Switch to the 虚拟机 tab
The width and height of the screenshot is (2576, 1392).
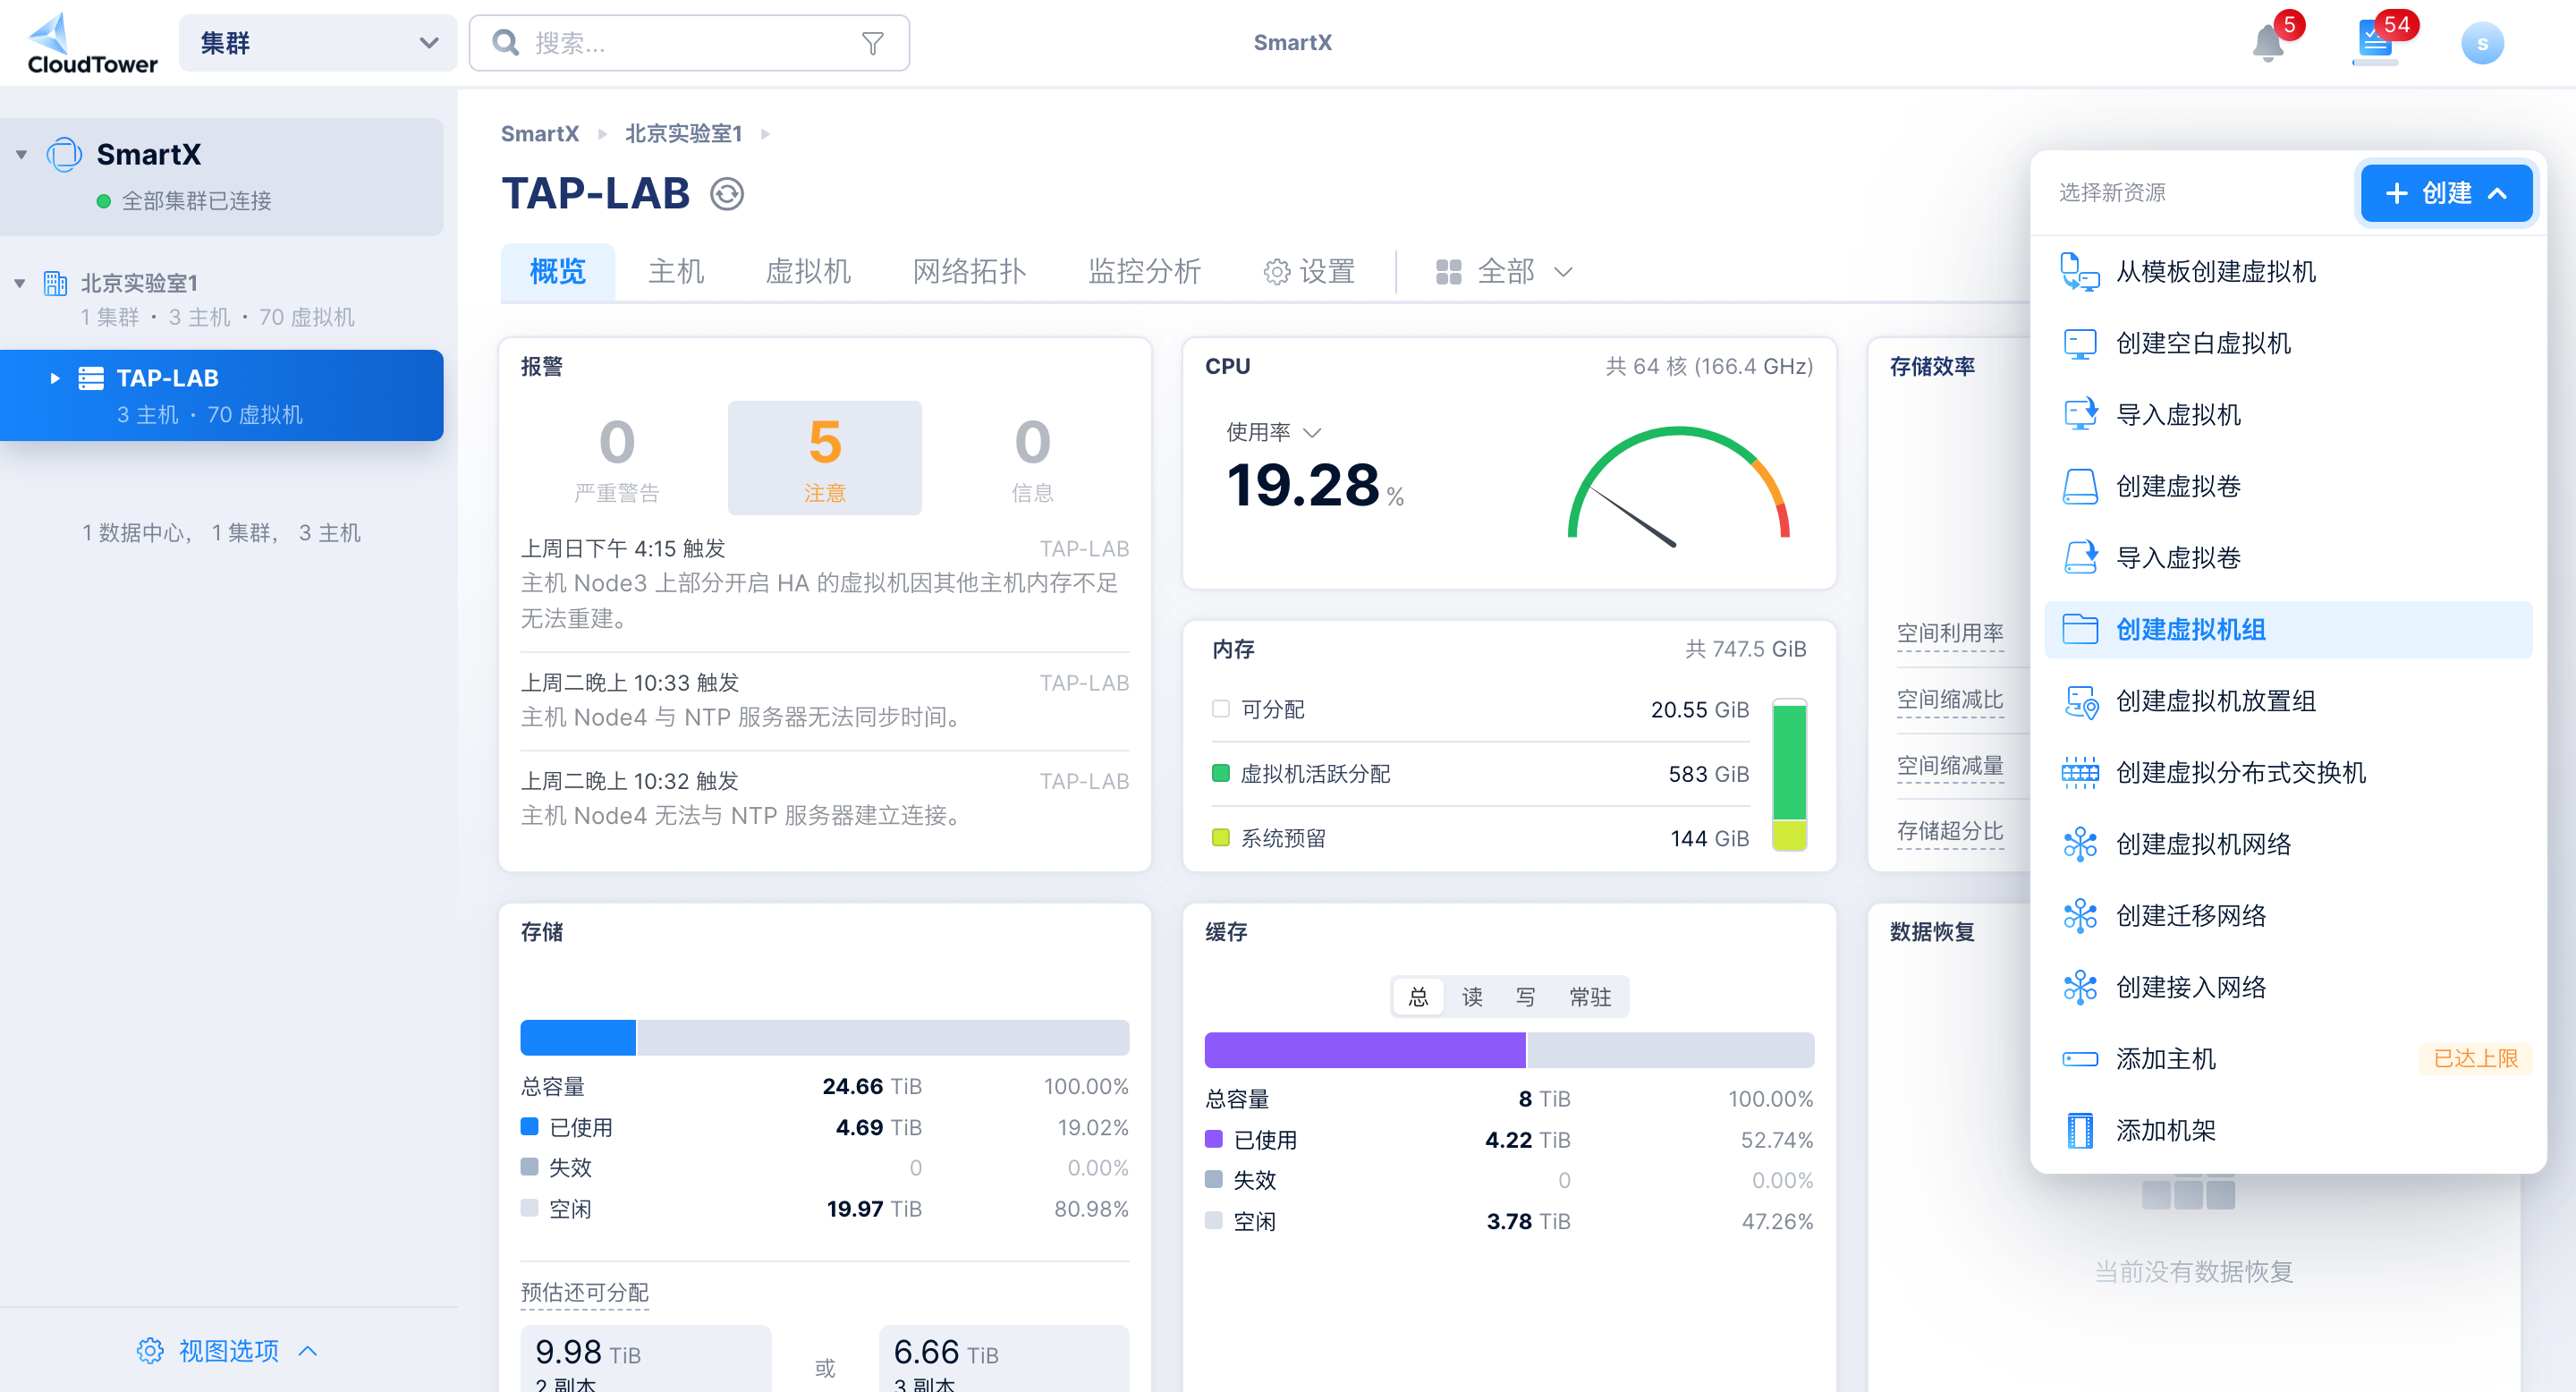(808, 271)
